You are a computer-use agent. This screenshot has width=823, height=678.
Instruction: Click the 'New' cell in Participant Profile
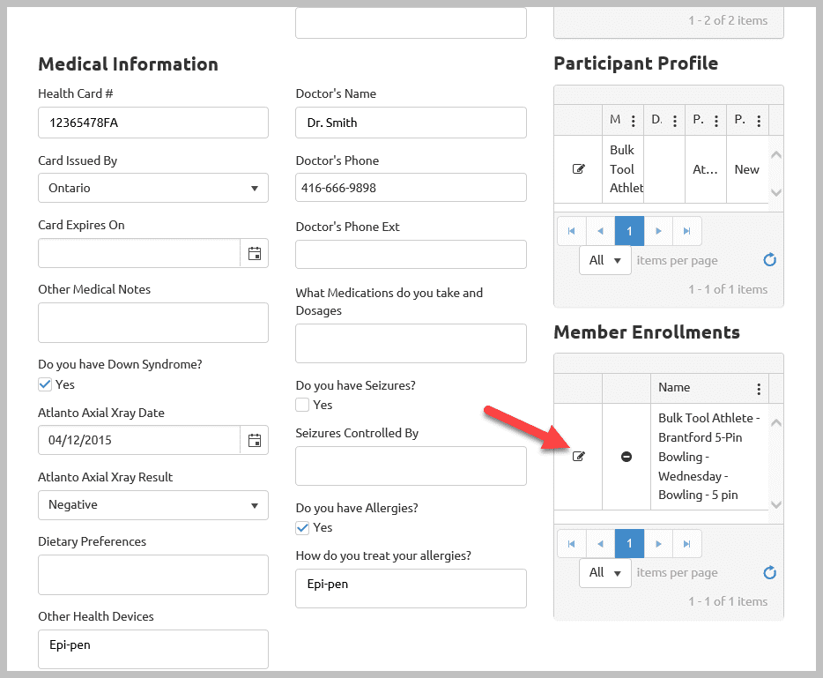[x=747, y=169]
